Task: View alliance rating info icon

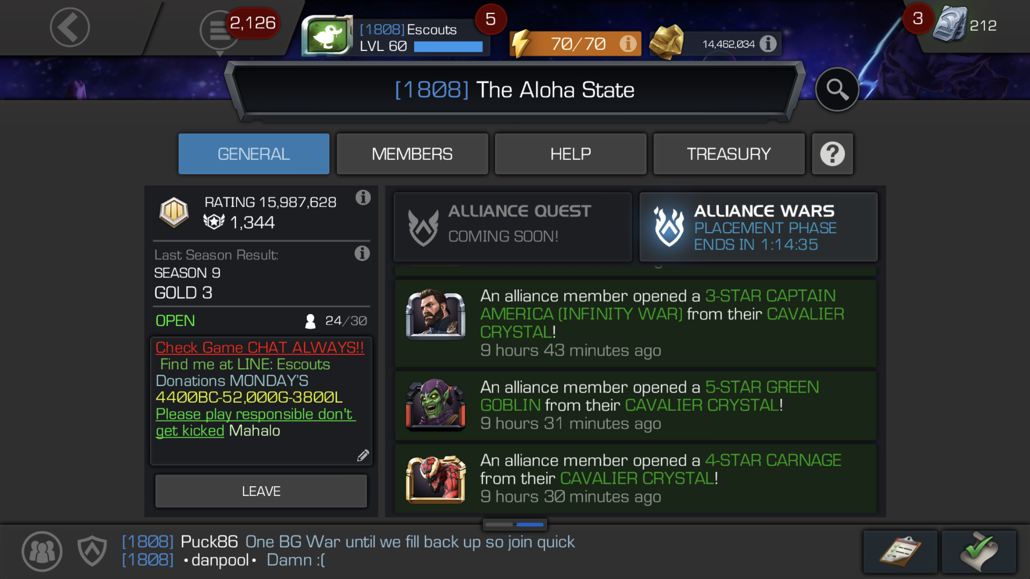Action: coord(363,198)
